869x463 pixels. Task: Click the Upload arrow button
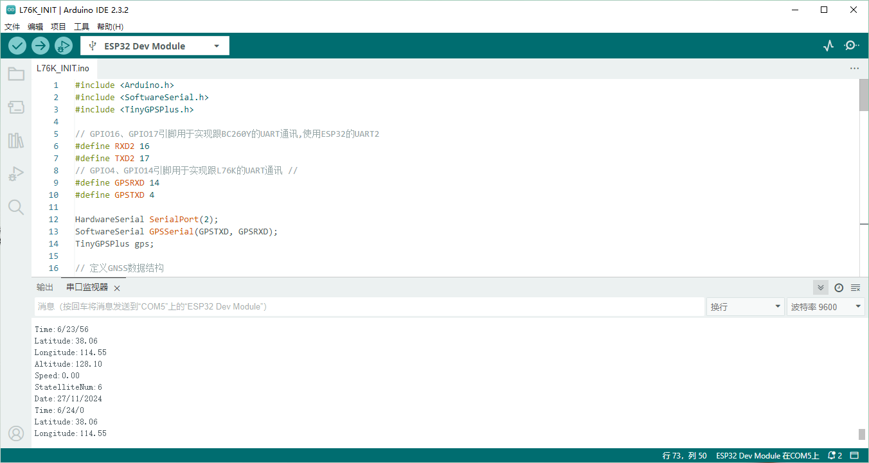[40, 46]
